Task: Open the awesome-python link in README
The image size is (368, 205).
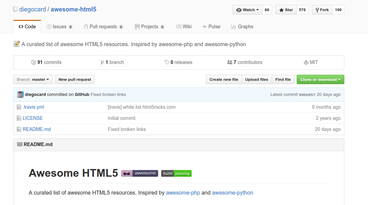Action: pyautogui.click(x=232, y=193)
